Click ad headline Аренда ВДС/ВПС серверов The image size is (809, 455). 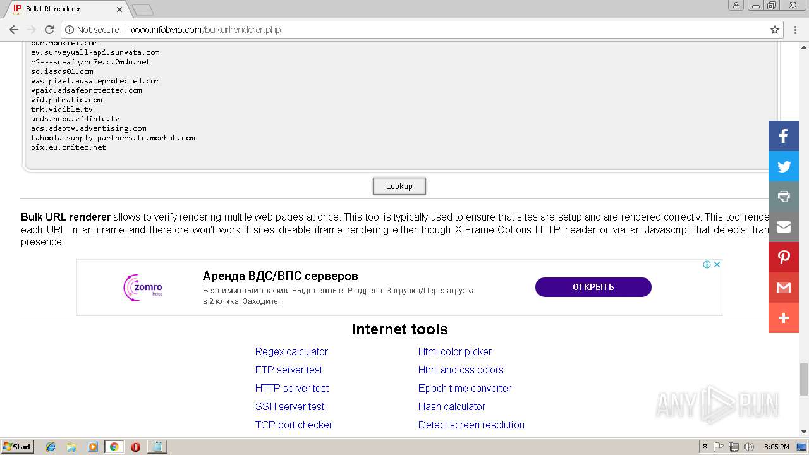281,276
